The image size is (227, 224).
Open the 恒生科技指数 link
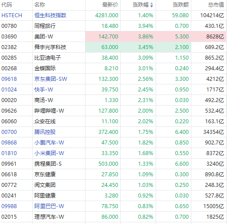[50, 15]
